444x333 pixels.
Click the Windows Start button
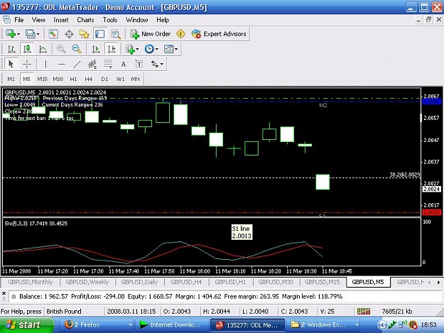click(26, 324)
